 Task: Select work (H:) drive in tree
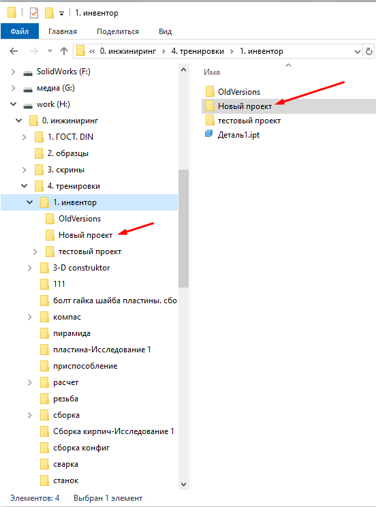tap(53, 104)
